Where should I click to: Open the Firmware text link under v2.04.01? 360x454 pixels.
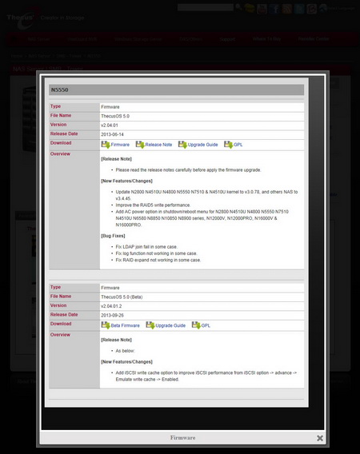pos(120,145)
